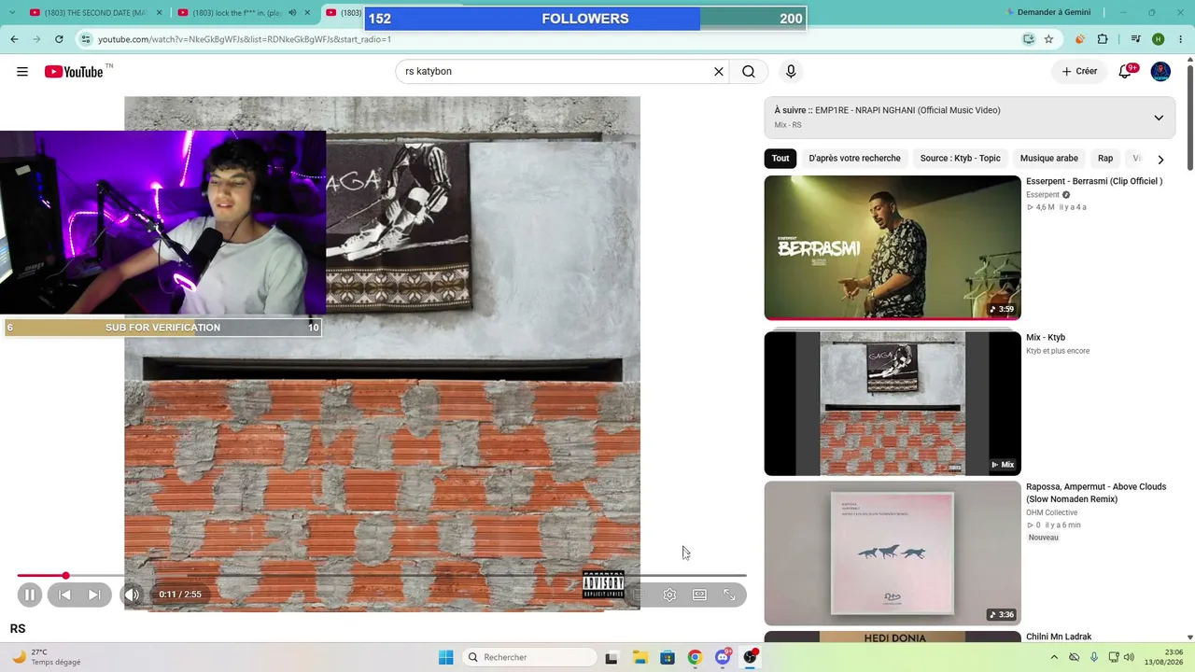Pause the video with the player's pause button
The image size is (1195, 672).
tap(30, 595)
